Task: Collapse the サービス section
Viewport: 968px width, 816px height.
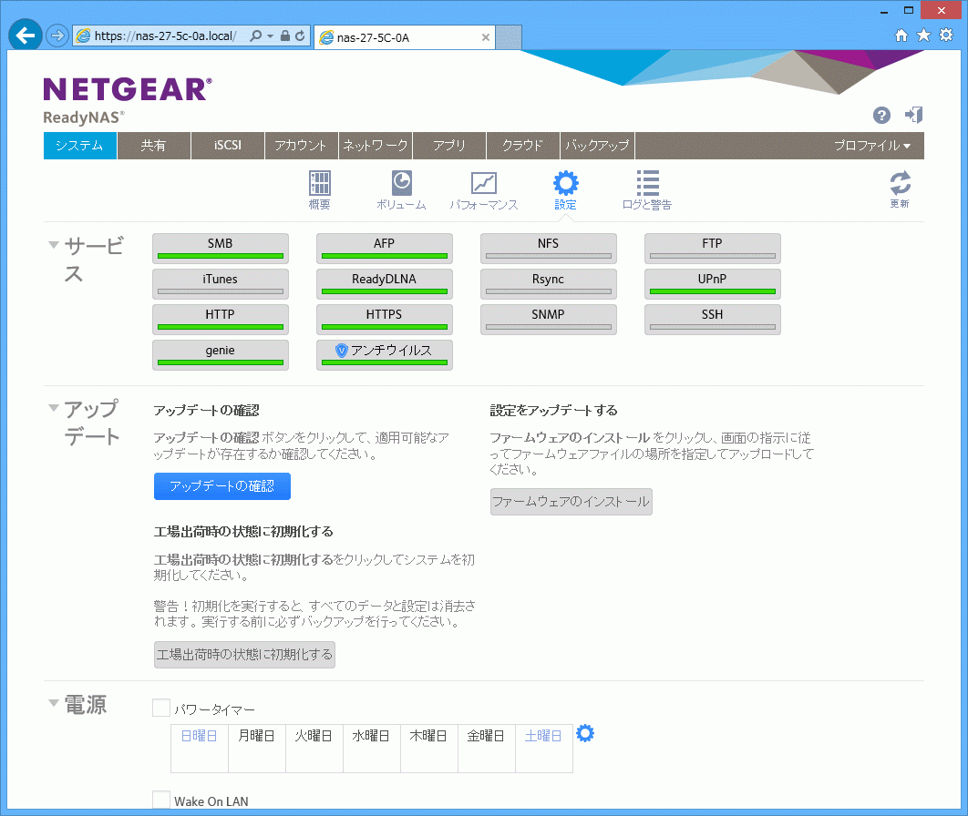Action: coord(54,245)
